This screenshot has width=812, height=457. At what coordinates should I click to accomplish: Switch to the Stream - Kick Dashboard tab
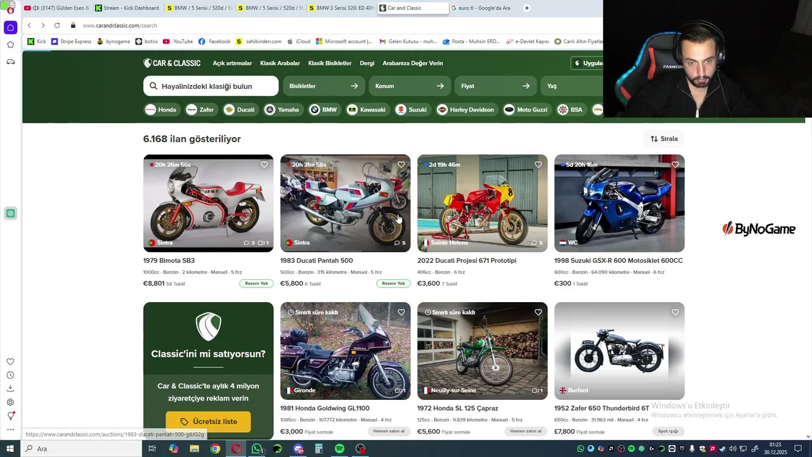[127, 8]
